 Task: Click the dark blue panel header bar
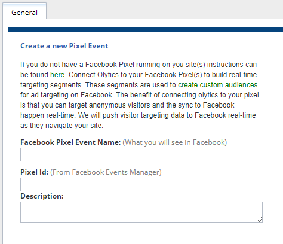pos(145,29)
